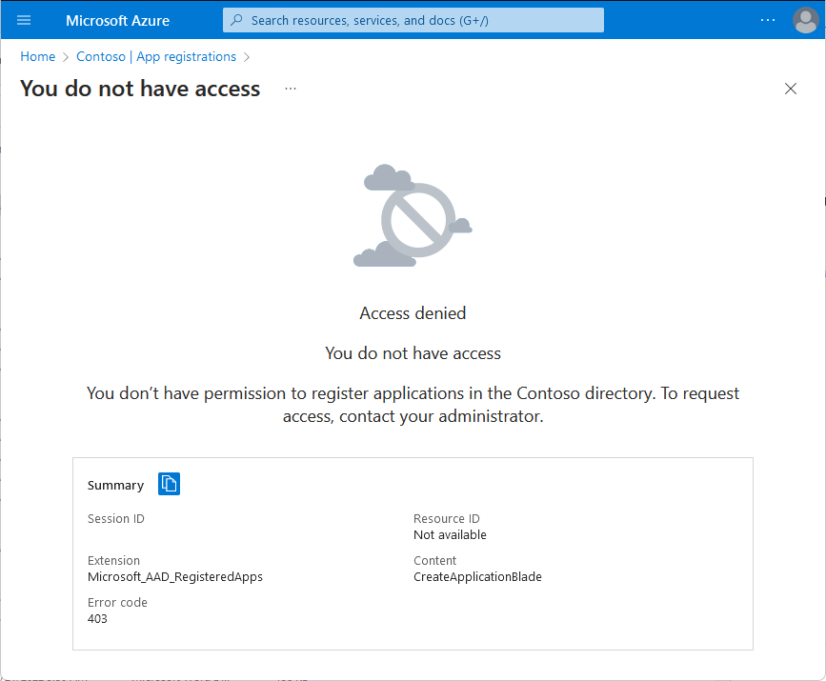Click the search magnifier icon
Image resolution: width=826 pixels, height=681 pixels.
(236, 20)
